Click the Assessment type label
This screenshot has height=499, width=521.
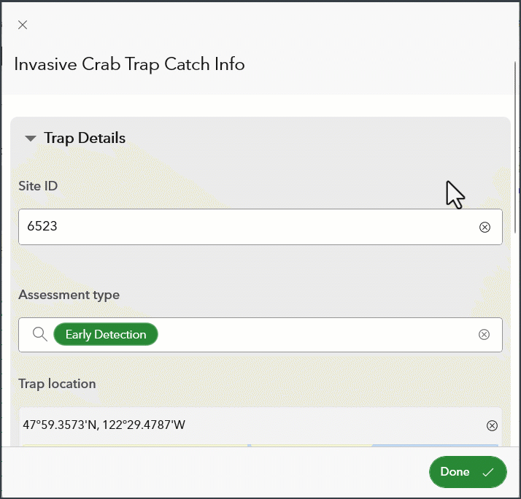point(69,295)
